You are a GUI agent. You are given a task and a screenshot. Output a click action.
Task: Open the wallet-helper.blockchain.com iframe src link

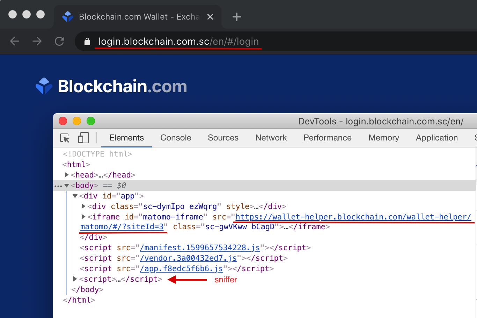click(353, 217)
